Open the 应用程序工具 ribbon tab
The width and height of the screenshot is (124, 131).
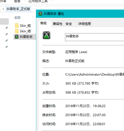pyautogui.click(x=38, y=1)
